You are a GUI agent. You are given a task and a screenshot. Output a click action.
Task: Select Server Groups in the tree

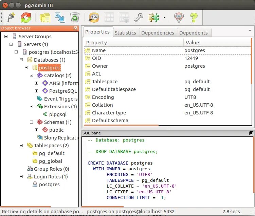pos(35,37)
